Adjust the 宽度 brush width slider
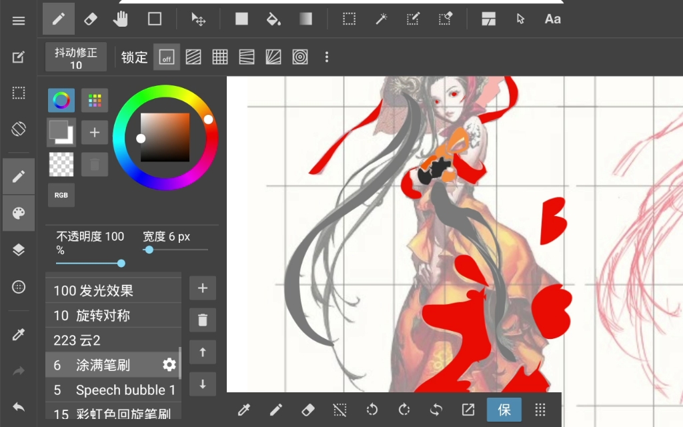 pos(175,250)
